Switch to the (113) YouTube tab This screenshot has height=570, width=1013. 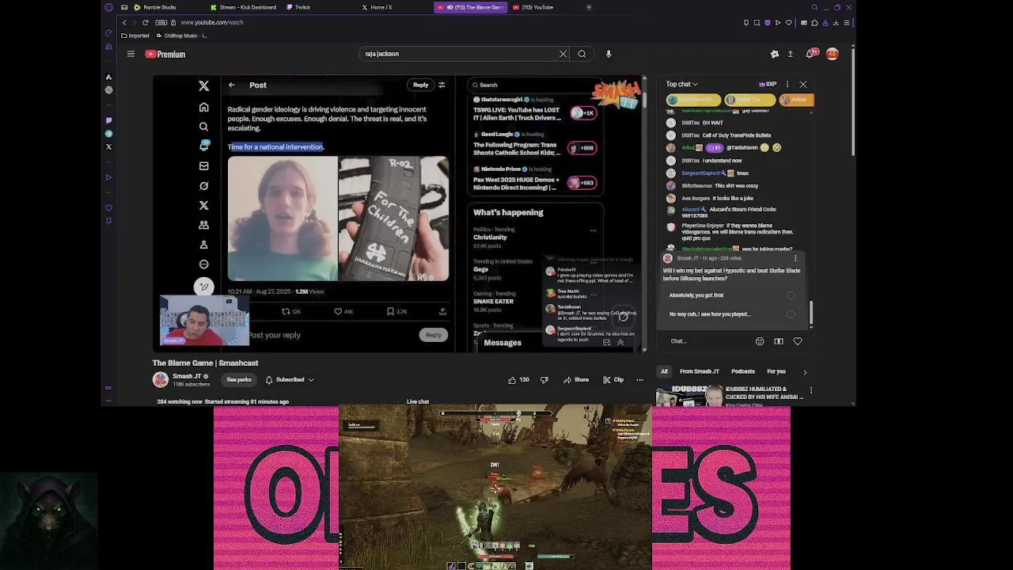533,7
